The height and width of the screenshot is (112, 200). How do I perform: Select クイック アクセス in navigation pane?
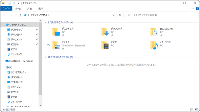[x=17, y=25]
